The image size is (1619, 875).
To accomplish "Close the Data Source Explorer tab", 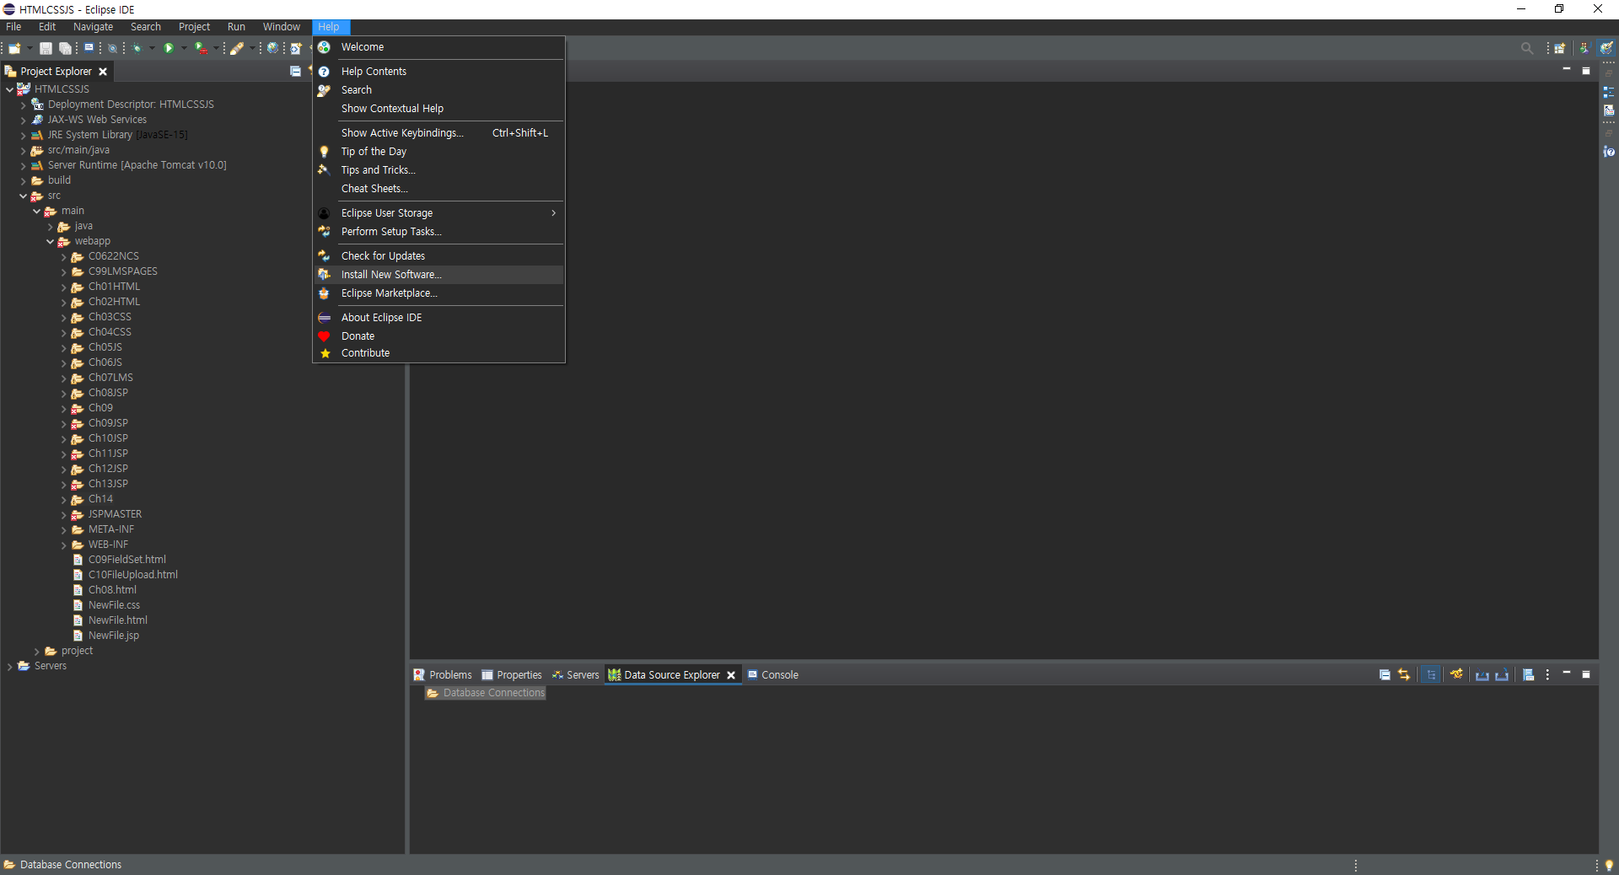I will (731, 675).
